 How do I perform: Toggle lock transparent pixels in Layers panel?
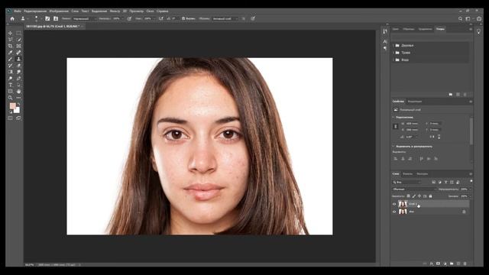click(x=408, y=196)
